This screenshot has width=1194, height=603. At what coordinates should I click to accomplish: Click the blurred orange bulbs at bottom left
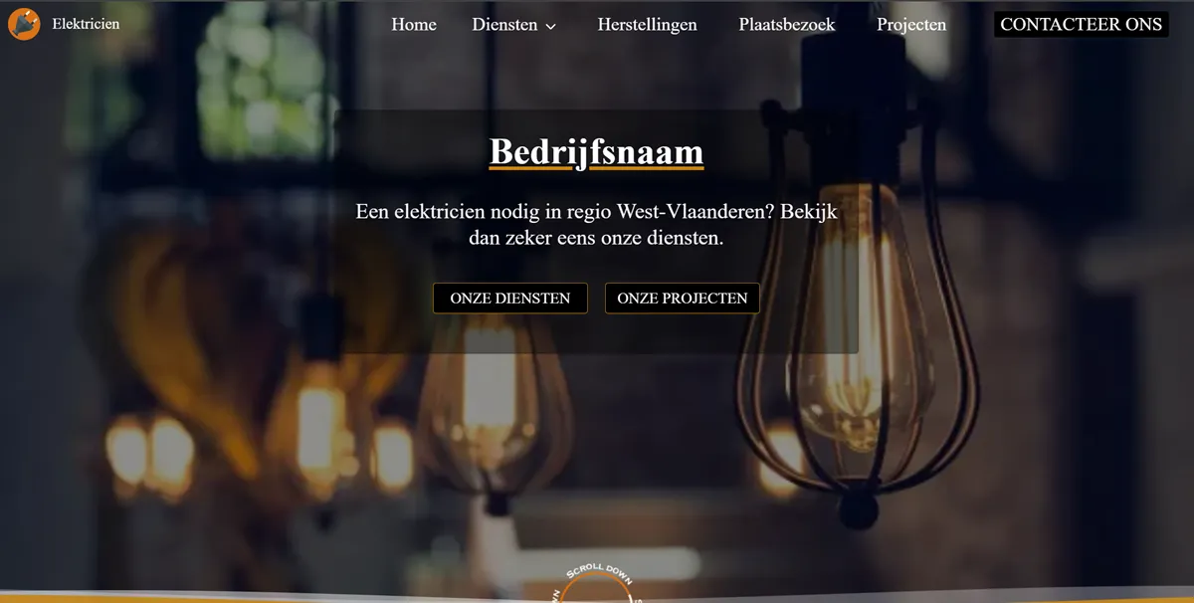tap(149, 453)
